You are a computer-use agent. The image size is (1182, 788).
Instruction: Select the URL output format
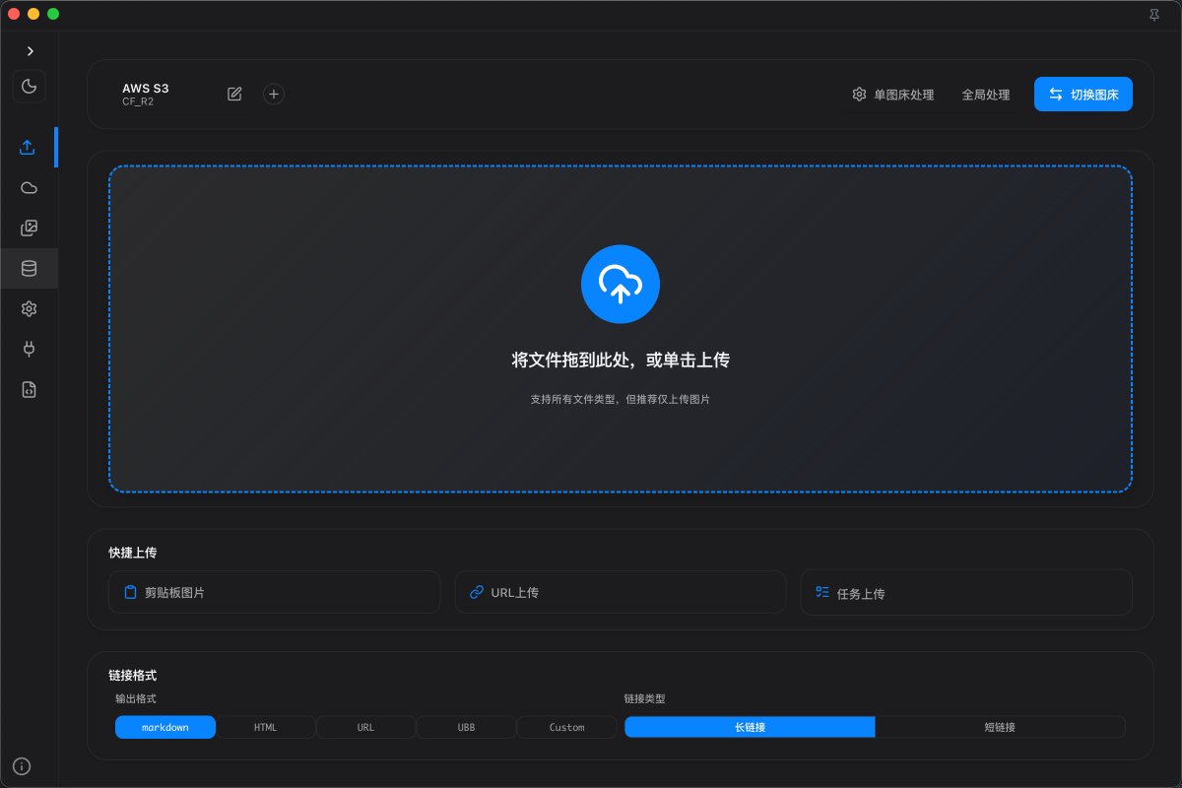coord(365,727)
